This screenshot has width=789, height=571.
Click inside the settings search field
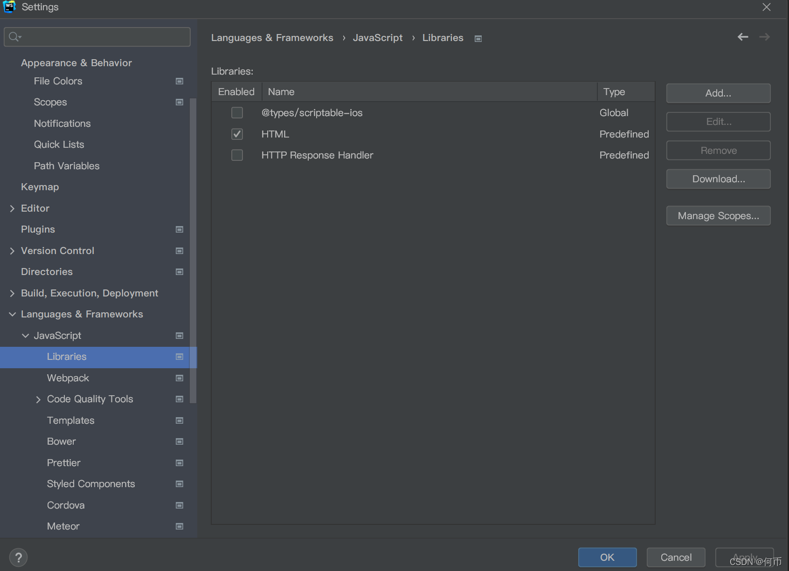tap(97, 37)
